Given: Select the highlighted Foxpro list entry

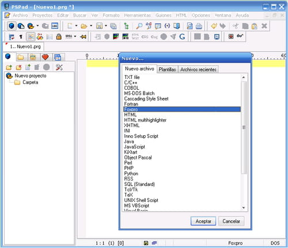Looking at the screenshot, I should pos(181,109).
